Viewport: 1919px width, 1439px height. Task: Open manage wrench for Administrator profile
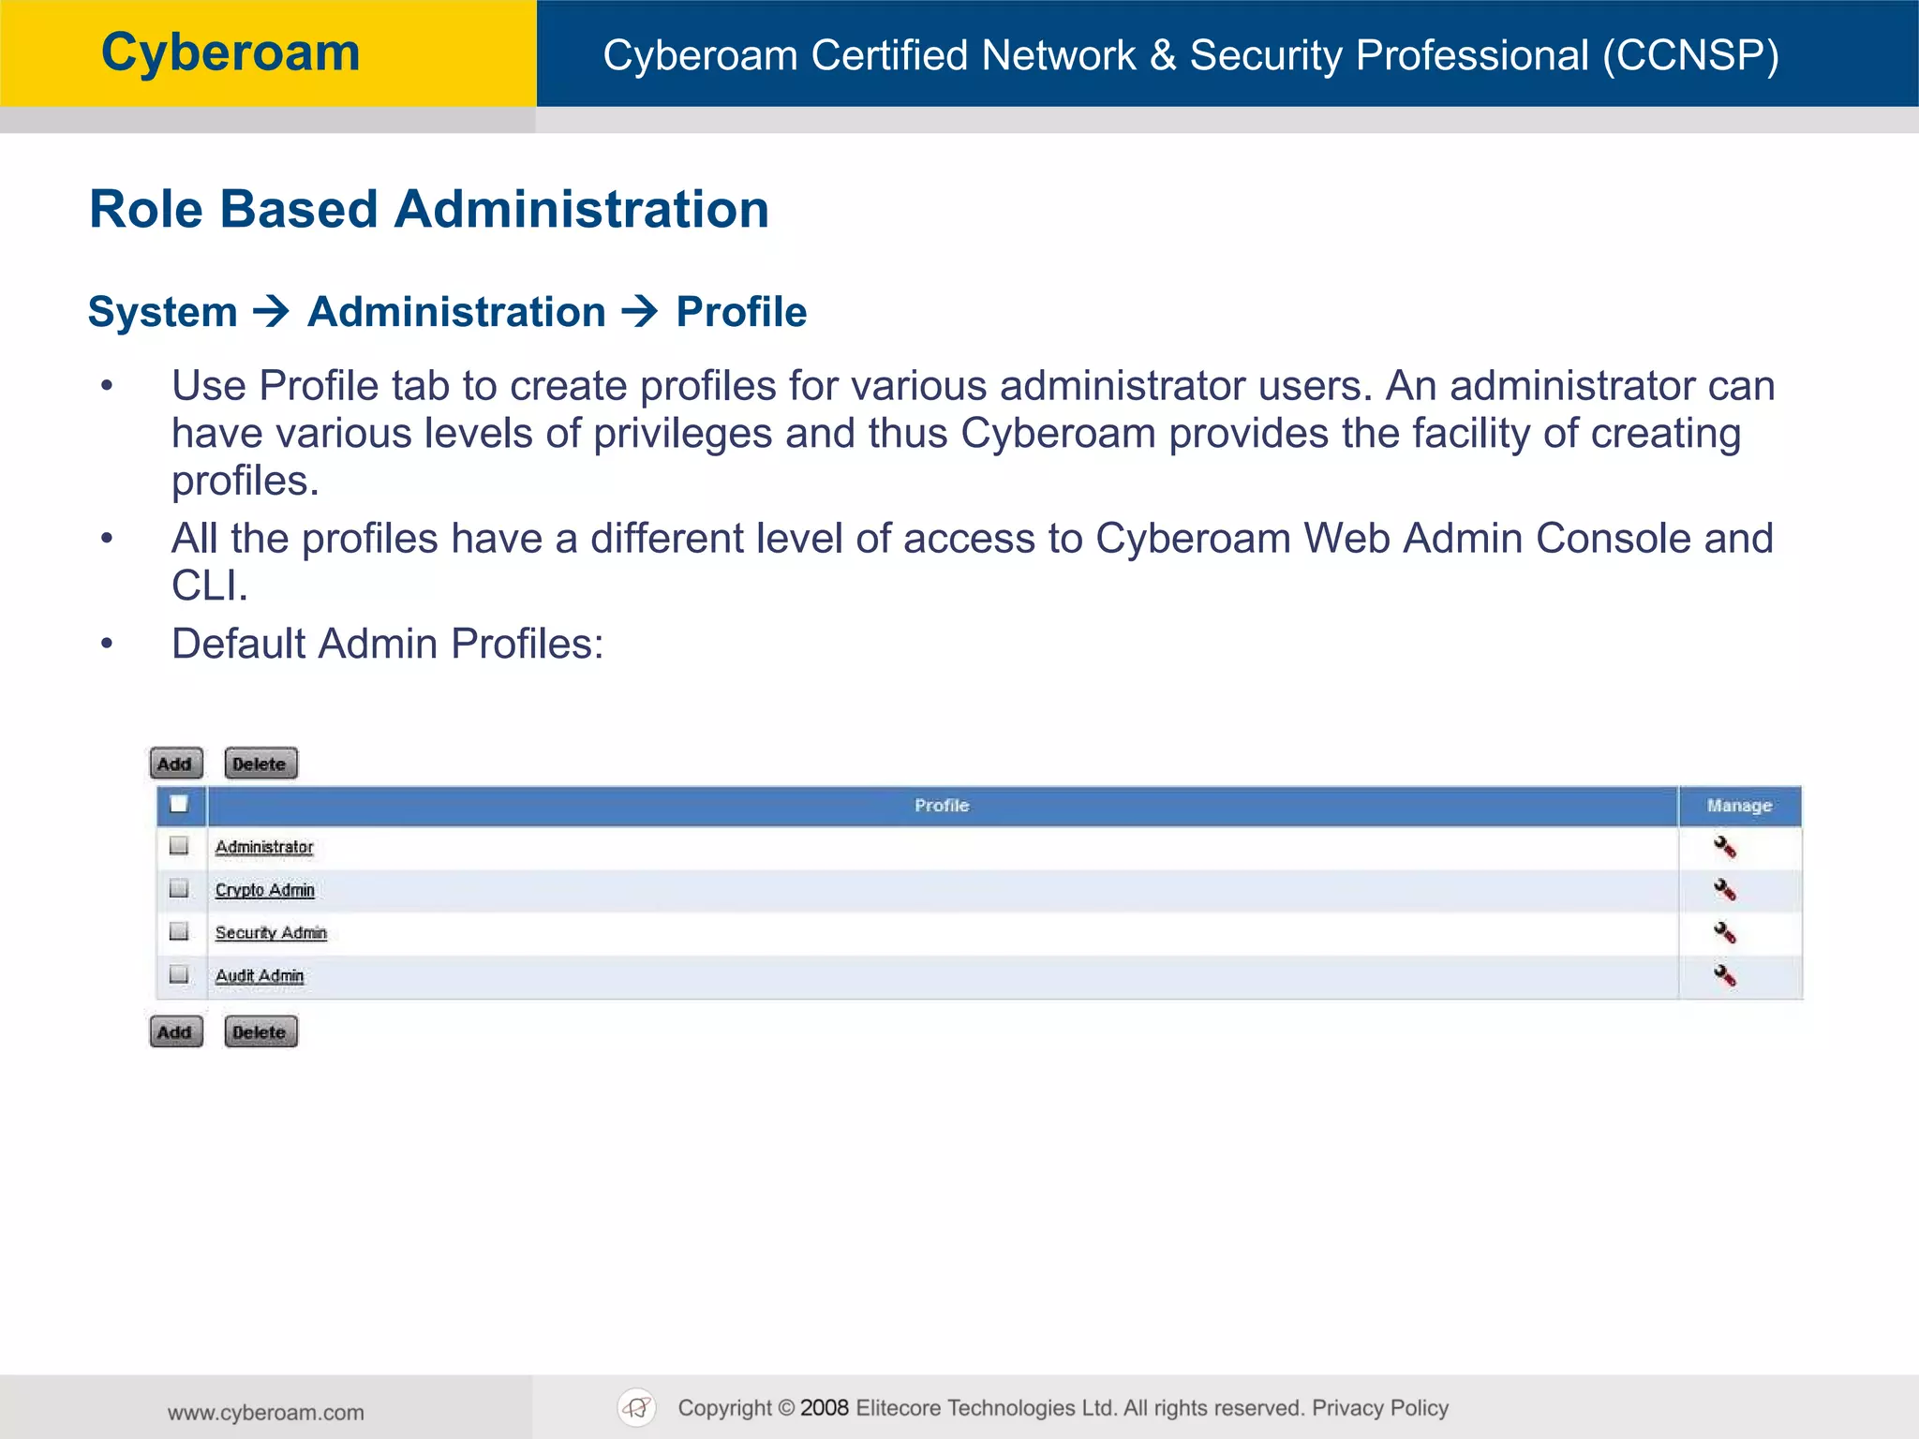1725,847
